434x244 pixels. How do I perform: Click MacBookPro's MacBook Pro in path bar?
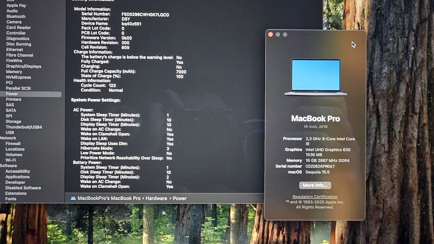109,198
